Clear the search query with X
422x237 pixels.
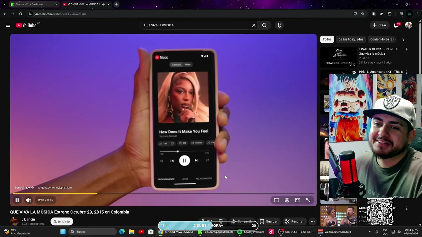tap(254, 25)
